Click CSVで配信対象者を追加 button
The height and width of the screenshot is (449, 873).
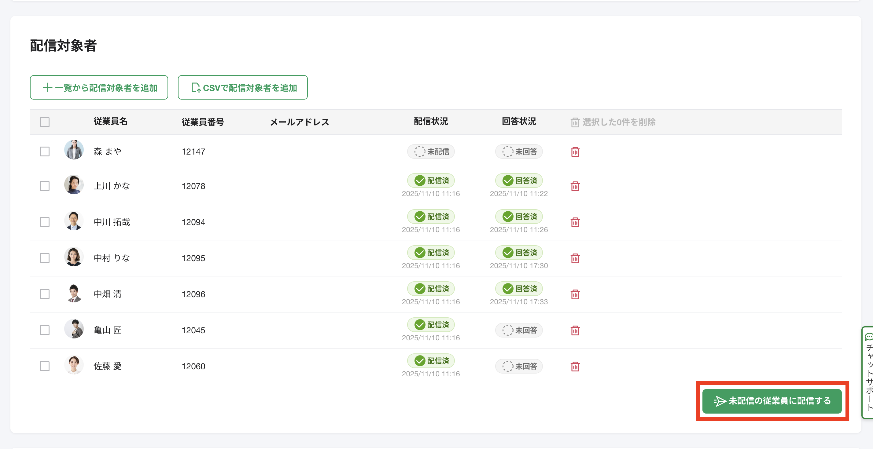pos(243,88)
